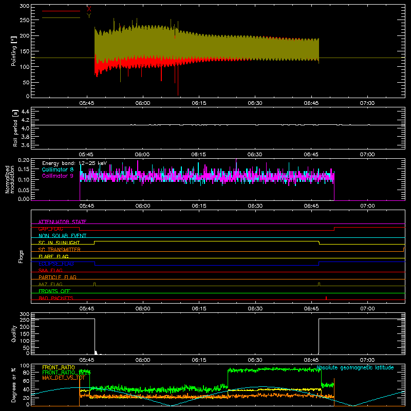Click the 250 tick on quality axis

point(25,320)
